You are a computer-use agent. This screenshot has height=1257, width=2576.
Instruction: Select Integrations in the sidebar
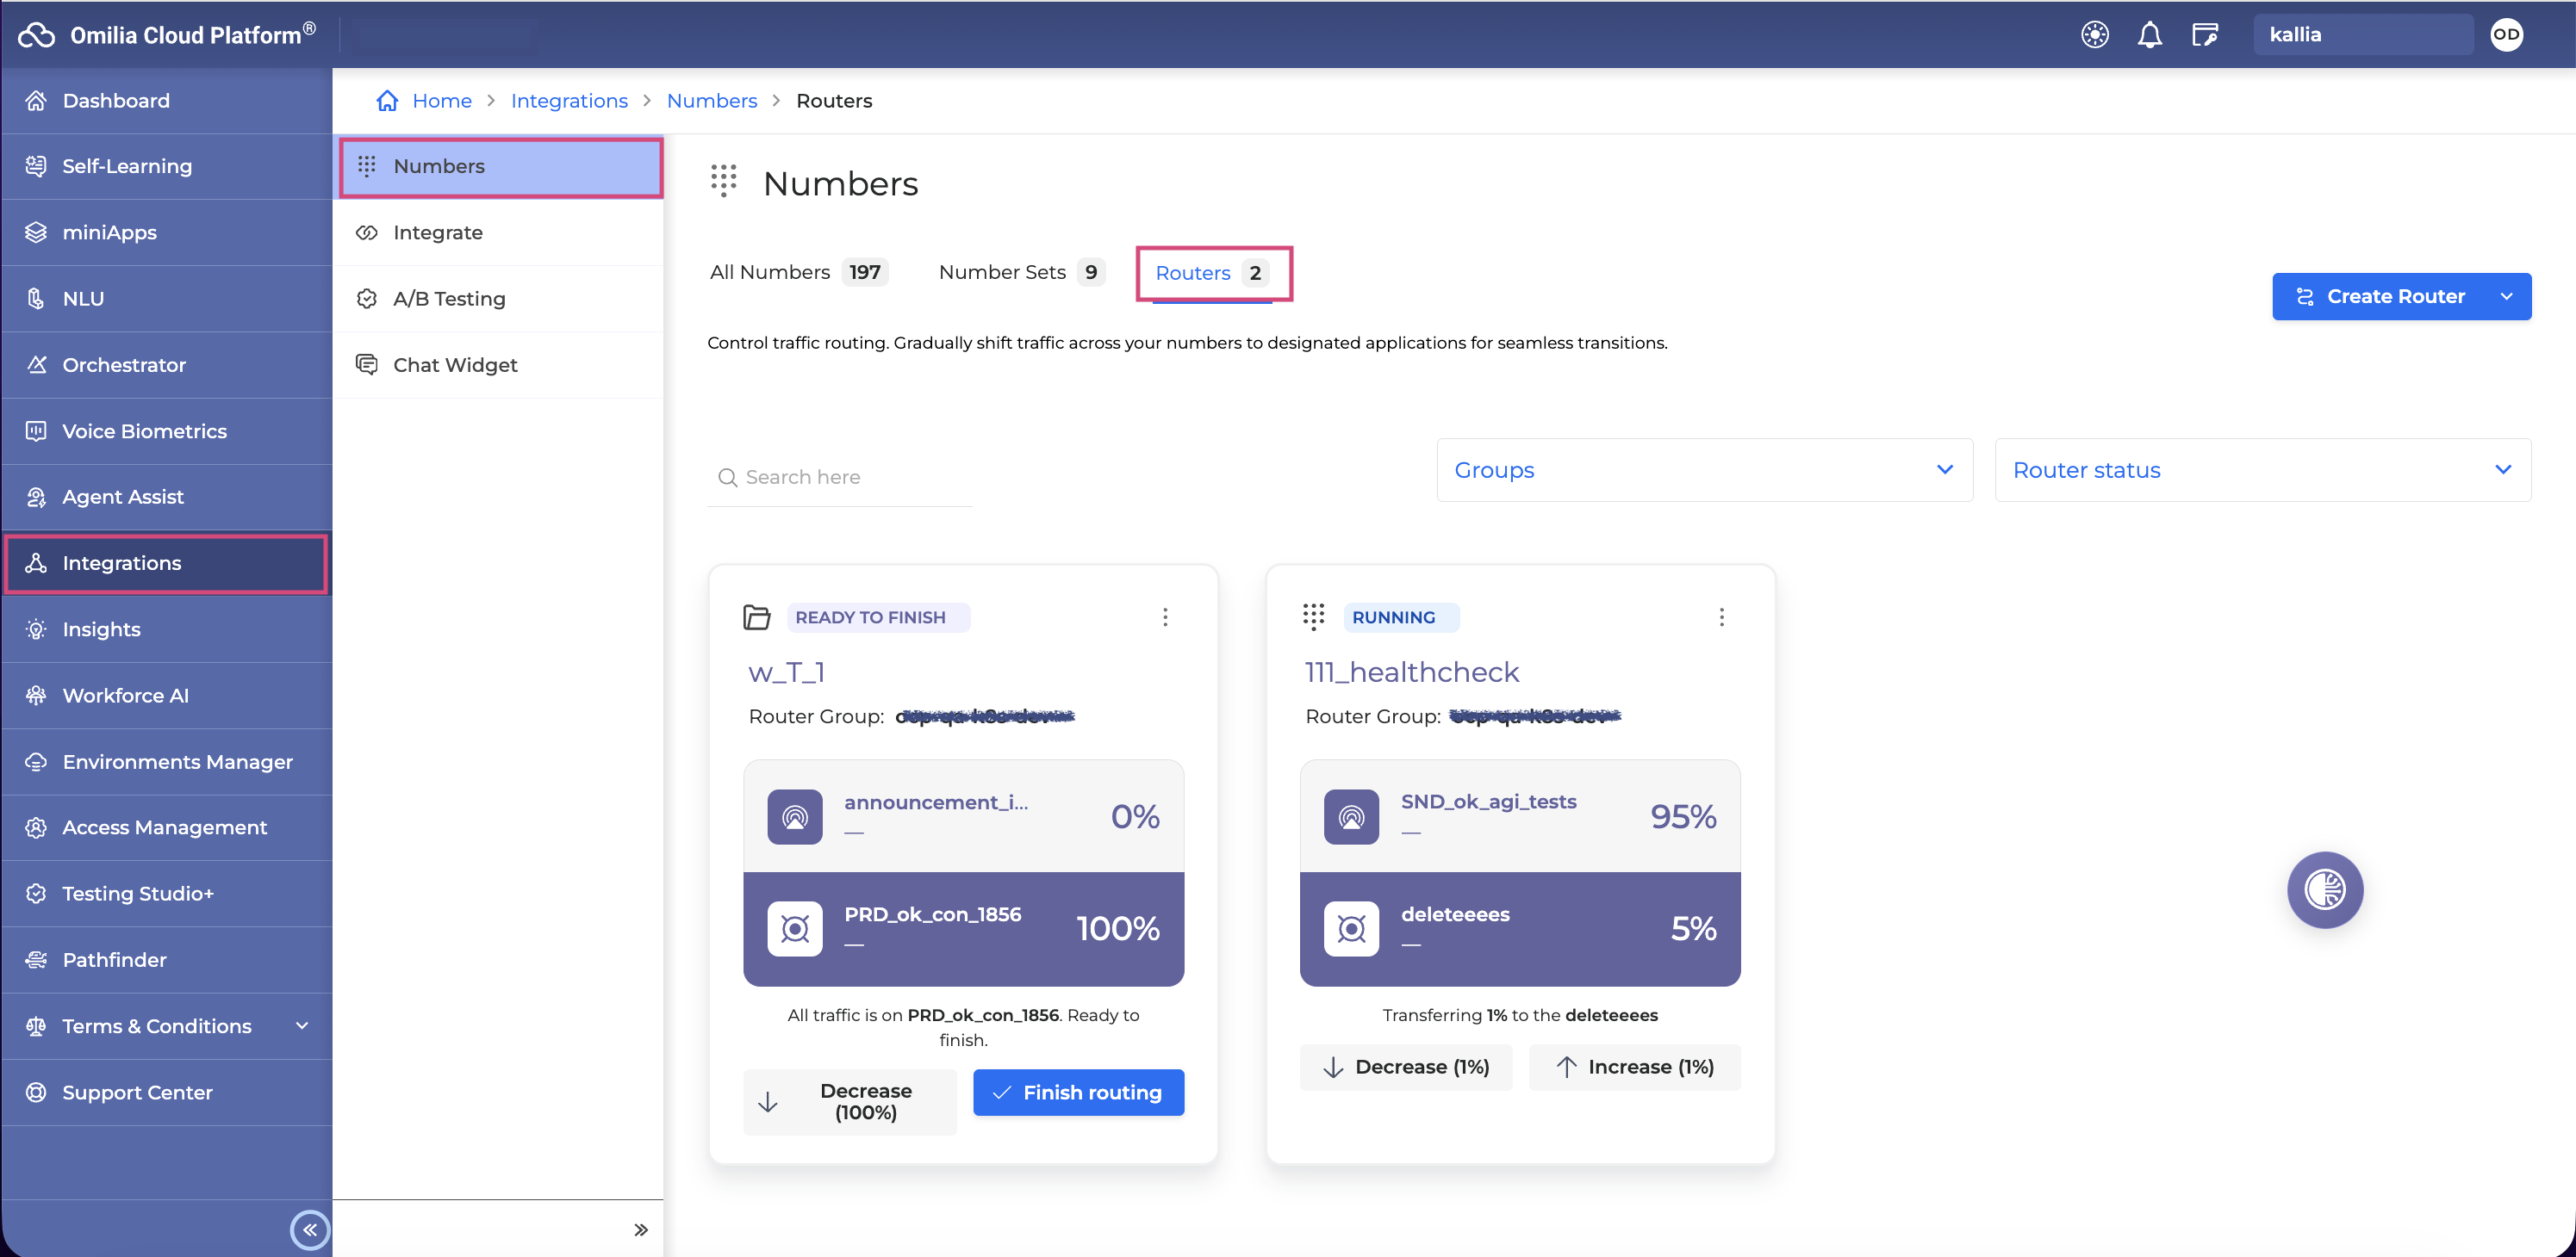pos(166,564)
